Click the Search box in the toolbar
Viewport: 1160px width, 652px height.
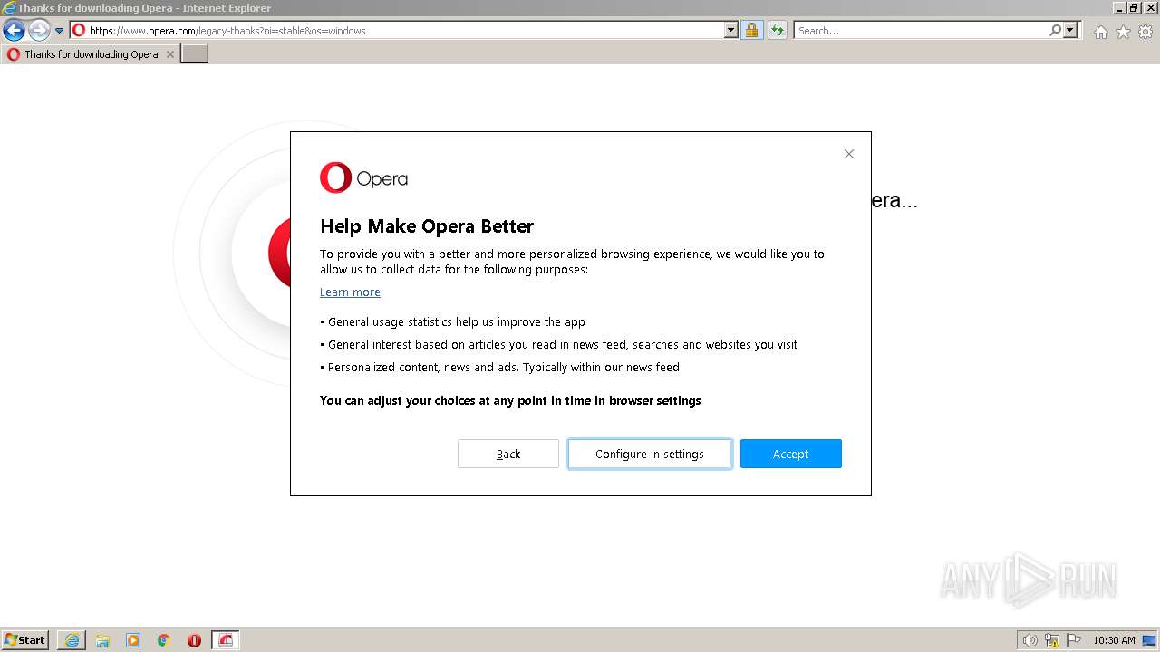pyautogui.click(x=920, y=31)
